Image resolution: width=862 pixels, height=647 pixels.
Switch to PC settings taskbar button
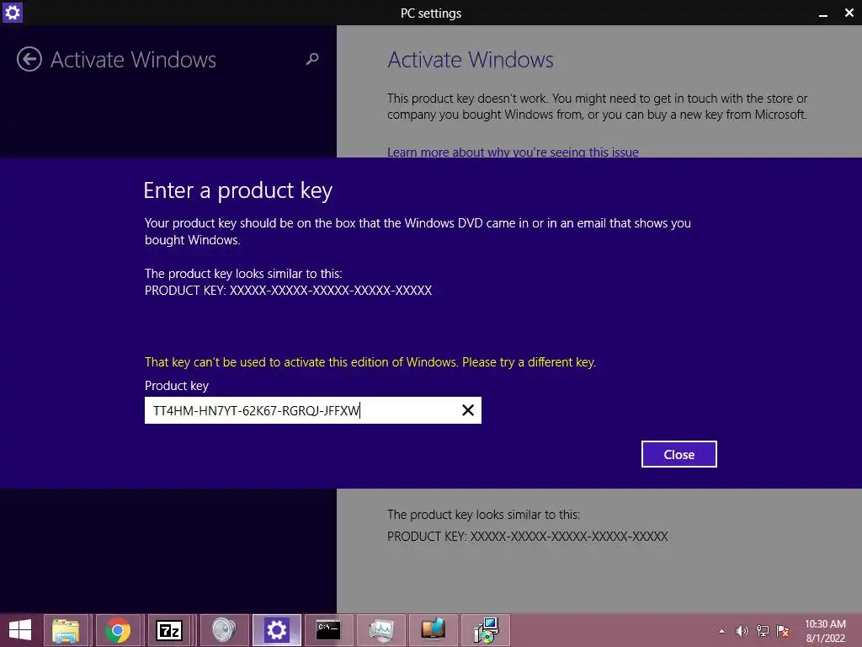coord(276,630)
